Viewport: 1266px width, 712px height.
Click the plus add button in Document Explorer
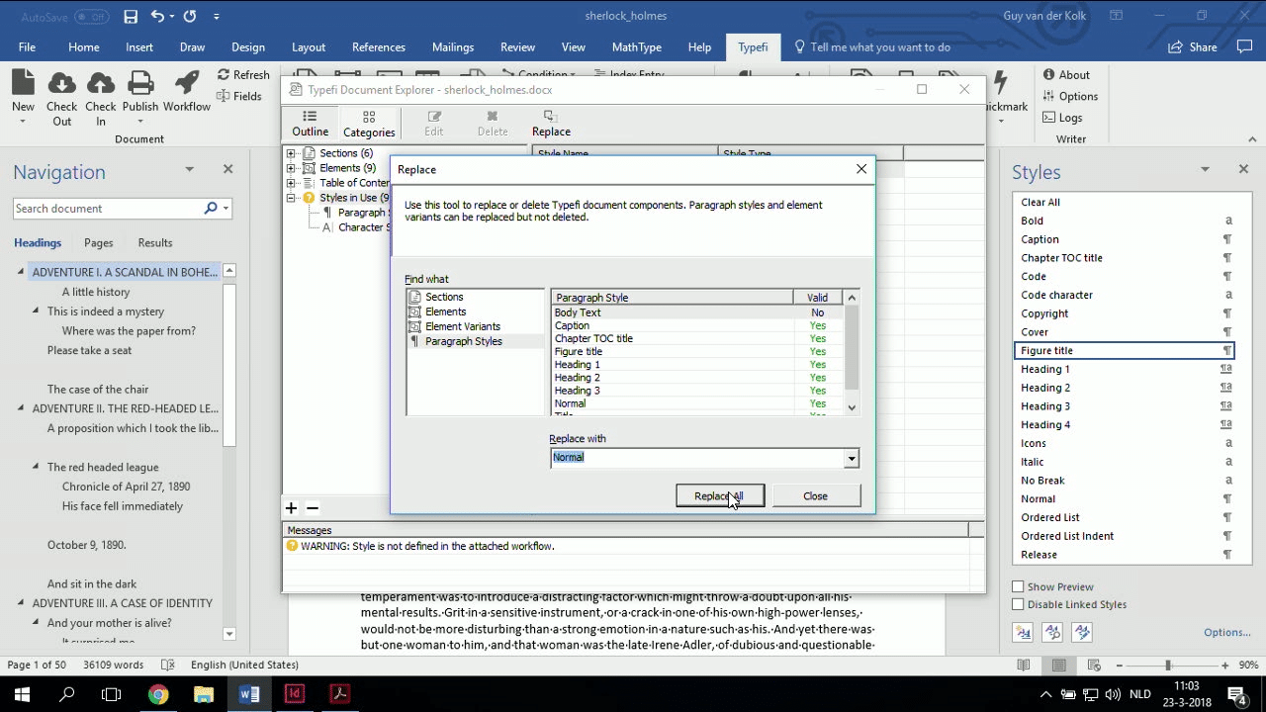(291, 508)
